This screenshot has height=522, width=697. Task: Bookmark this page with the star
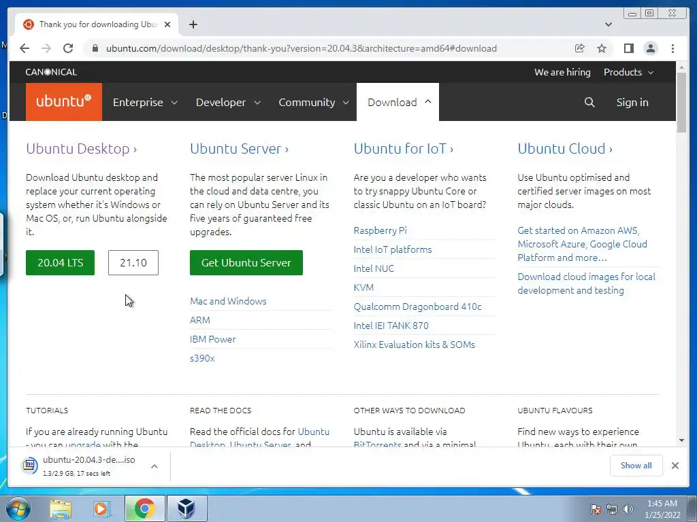point(602,48)
